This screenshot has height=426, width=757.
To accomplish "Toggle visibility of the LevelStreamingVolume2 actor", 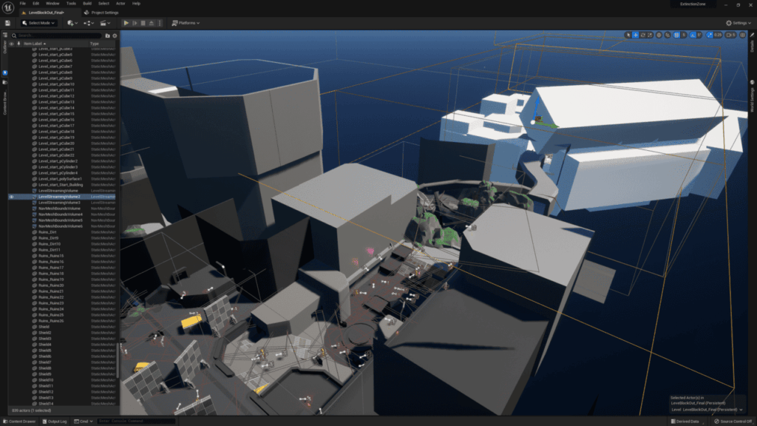I will 11,197.
